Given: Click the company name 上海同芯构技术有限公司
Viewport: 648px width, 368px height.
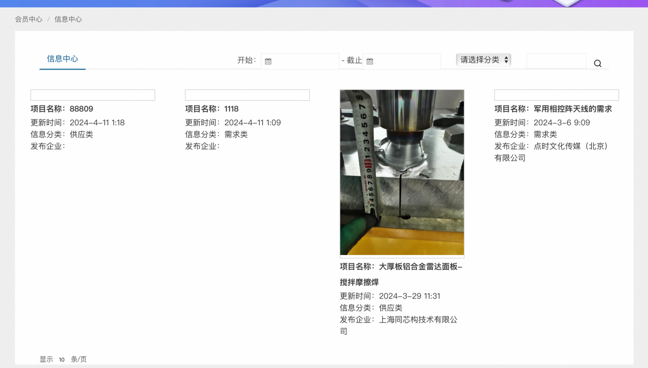Looking at the screenshot, I should click(418, 320).
